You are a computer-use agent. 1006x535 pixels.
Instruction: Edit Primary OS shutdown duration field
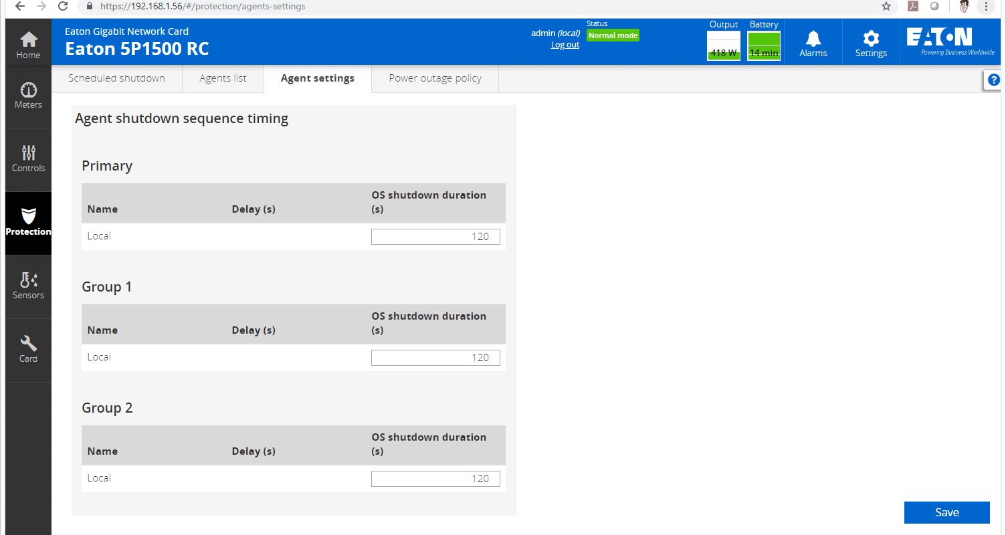tap(435, 237)
